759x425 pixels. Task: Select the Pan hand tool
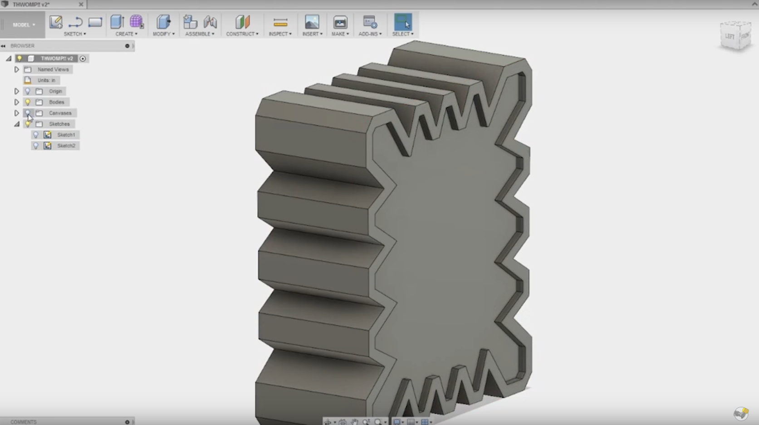point(354,422)
